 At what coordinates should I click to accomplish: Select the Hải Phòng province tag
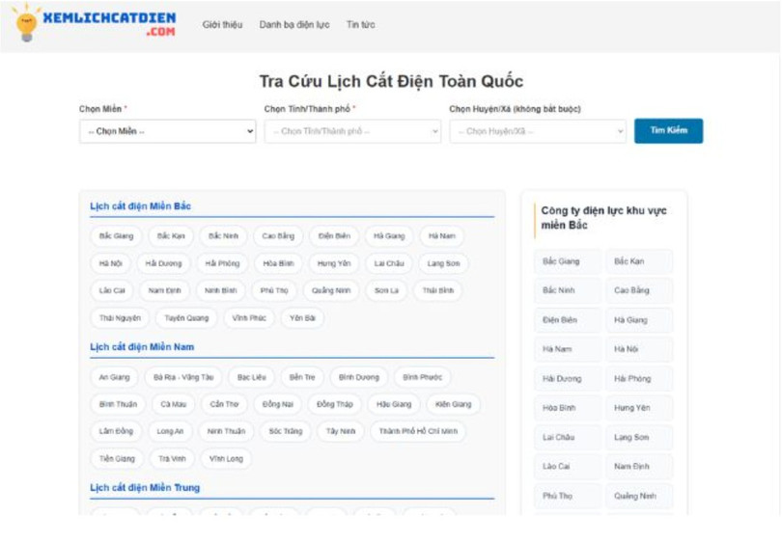(222, 263)
